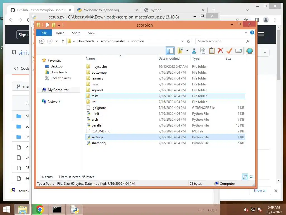Open Chrome three-dot menu
Viewport: 286px width, 215px height.
[275, 20]
